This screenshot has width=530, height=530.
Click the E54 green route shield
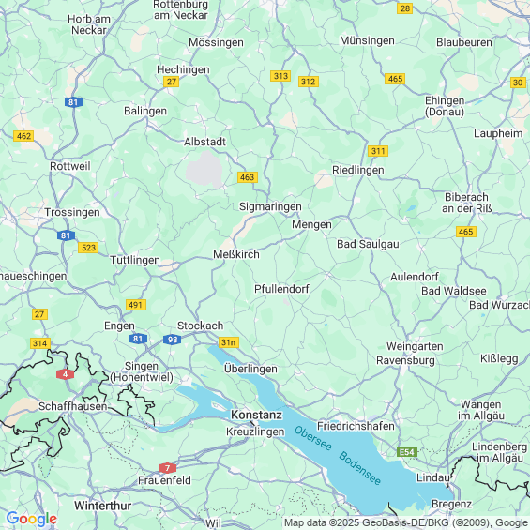[x=407, y=452]
